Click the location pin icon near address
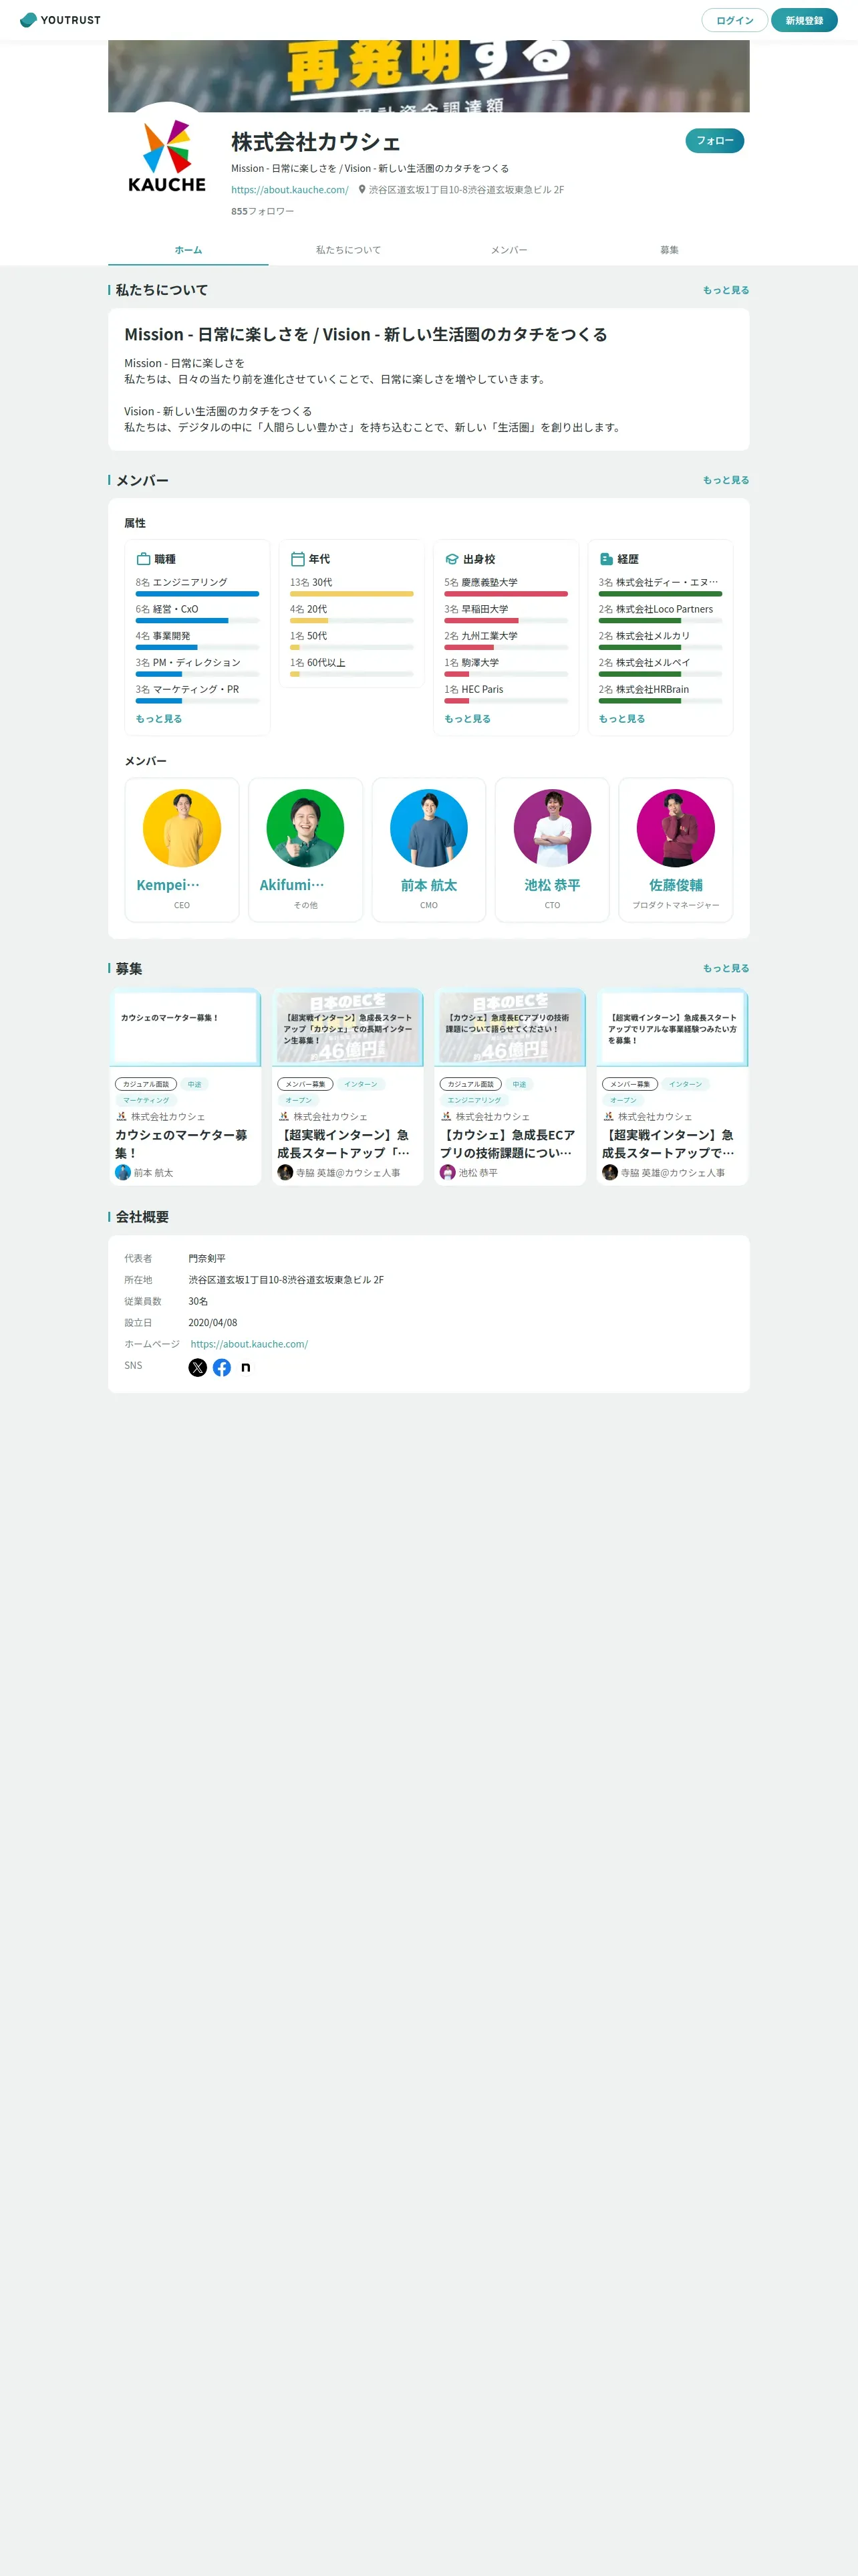Screen dimensions: 858x2576 (x=362, y=189)
